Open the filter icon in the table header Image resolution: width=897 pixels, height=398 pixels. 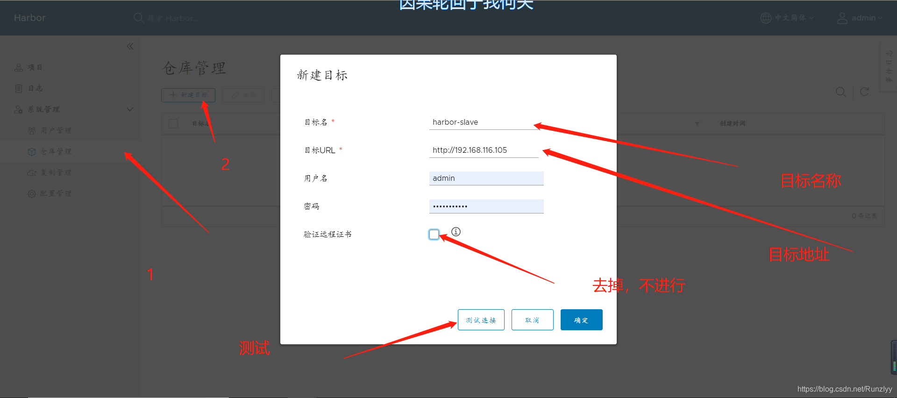(x=698, y=124)
